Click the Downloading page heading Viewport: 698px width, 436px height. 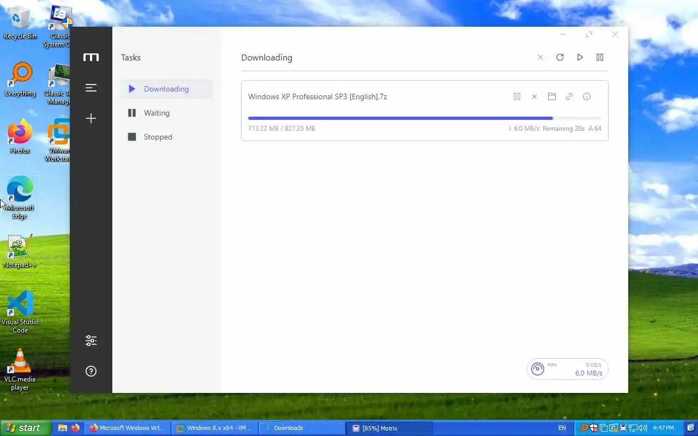pyautogui.click(x=267, y=57)
